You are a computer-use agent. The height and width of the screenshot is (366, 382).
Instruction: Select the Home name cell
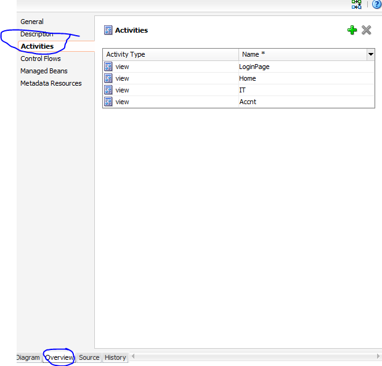click(306, 78)
